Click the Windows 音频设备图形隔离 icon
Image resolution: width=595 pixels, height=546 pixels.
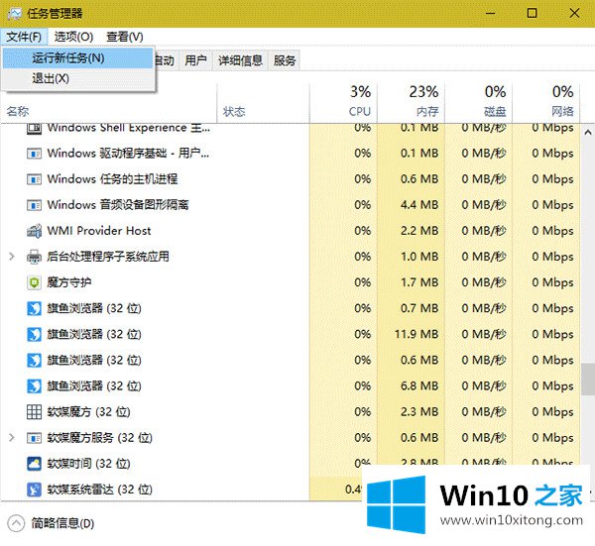click(34, 205)
